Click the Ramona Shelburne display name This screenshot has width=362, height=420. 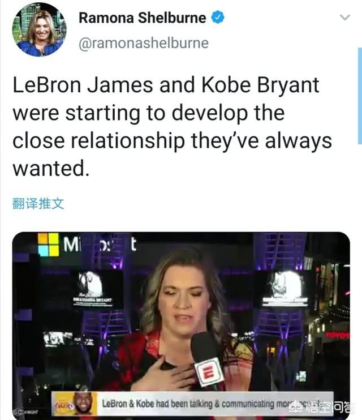pos(142,18)
